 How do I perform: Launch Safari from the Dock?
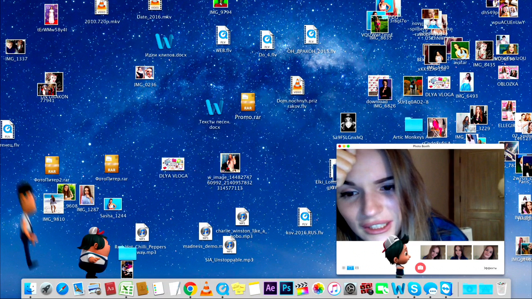click(62, 289)
